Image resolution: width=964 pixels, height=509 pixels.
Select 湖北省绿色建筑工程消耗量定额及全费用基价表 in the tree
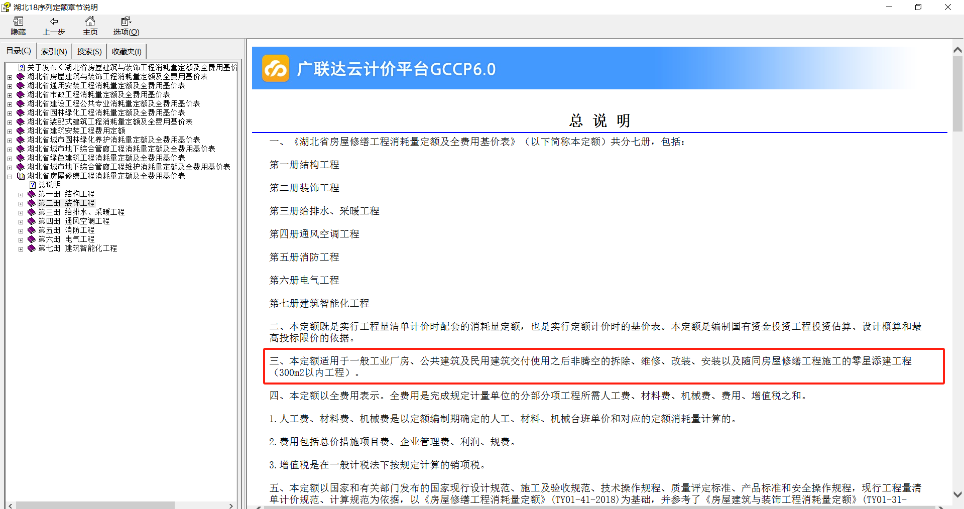[106, 158]
